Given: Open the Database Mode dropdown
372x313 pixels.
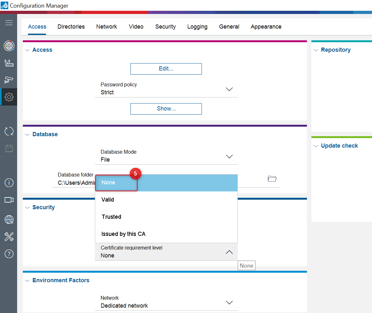Looking at the screenshot, I should coord(229,156).
